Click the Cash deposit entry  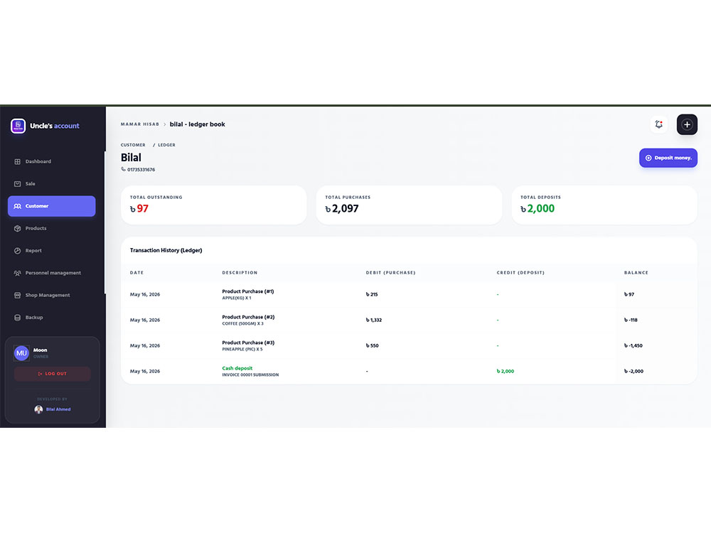pyautogui.click(x=237, y=368)
